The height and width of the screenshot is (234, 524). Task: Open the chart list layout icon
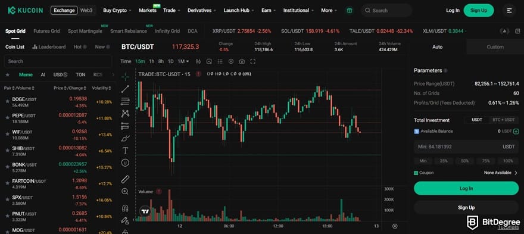click(220, 61)
